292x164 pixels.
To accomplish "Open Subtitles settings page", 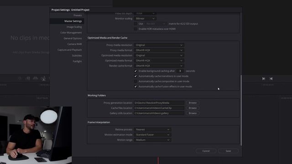I will click(x=77, y=56).
